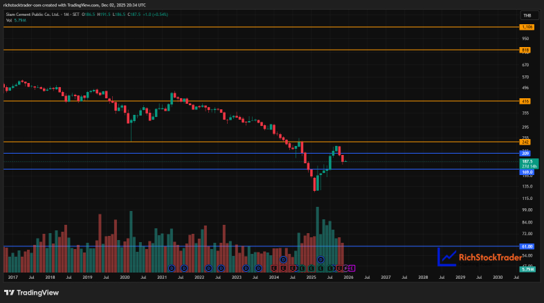Click the C187.5 close value in header
The image size is (544, 303).
pos(134,15)
